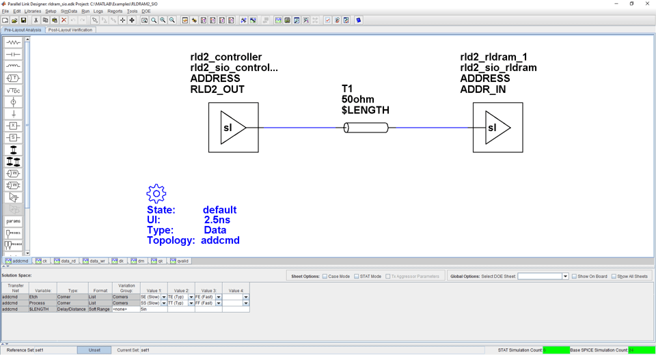This screenshot has width=656, height=355.
Task: Click the transmission line T1 element
Action: click(x=366, y=128)
